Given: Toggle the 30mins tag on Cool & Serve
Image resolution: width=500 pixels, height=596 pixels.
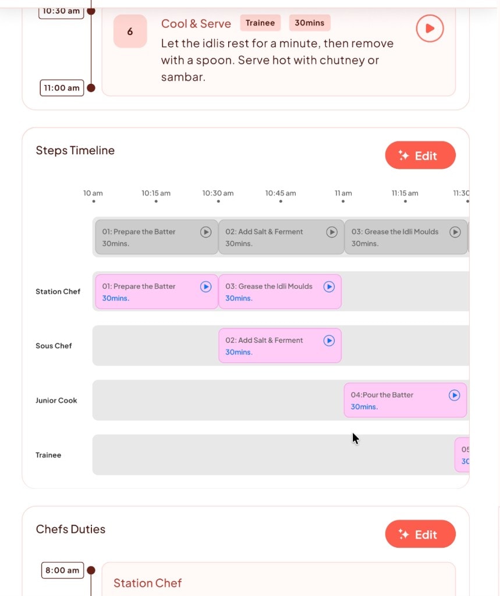Looking at the screenshot, I should click(310, 23).
